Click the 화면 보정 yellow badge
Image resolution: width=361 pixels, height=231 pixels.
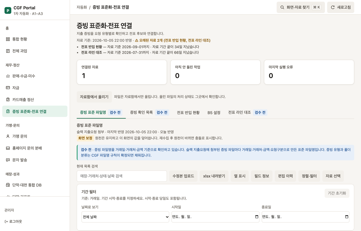point(85,138)
